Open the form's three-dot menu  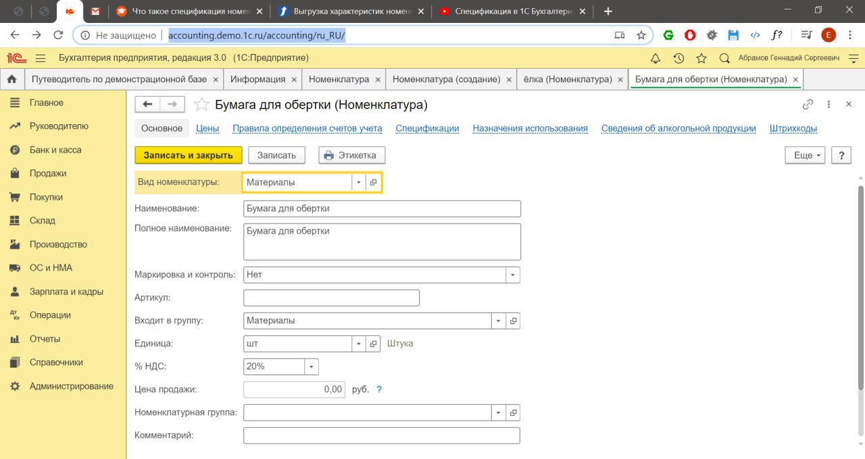click(829, 105)
